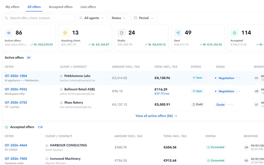Open offer QT-2026-9032
This screenshot has height=165, width=264.
[x=16, y=89]
